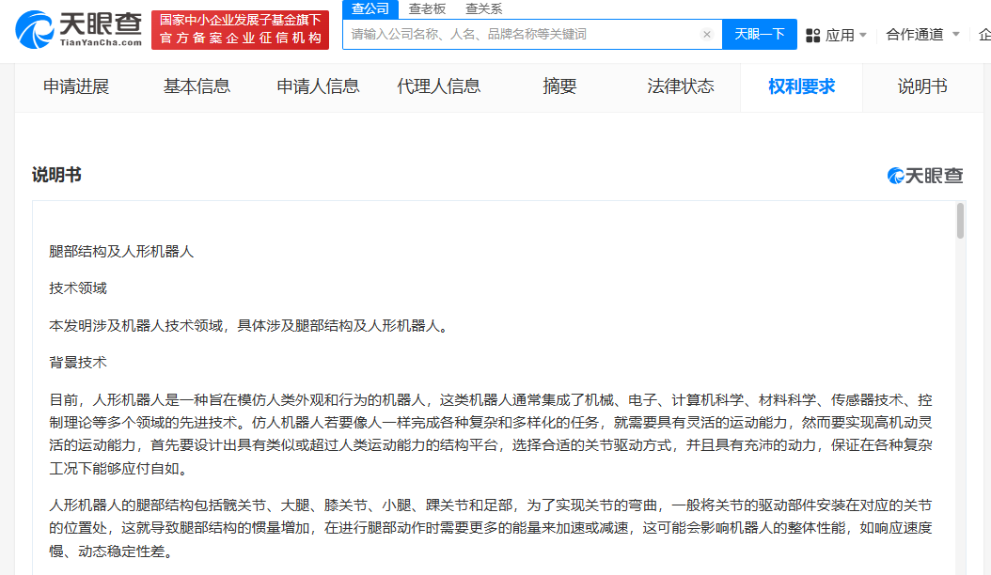Click the 天眼查 watermark logo beside 说明书
This screenshot has width=991, height=575.
[925, 176]
